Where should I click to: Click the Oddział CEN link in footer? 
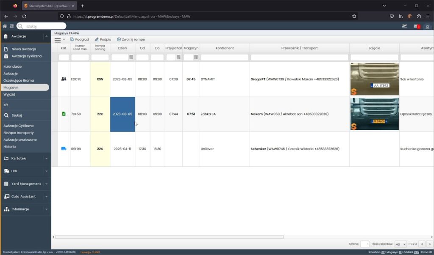click(x=417, y=252)
